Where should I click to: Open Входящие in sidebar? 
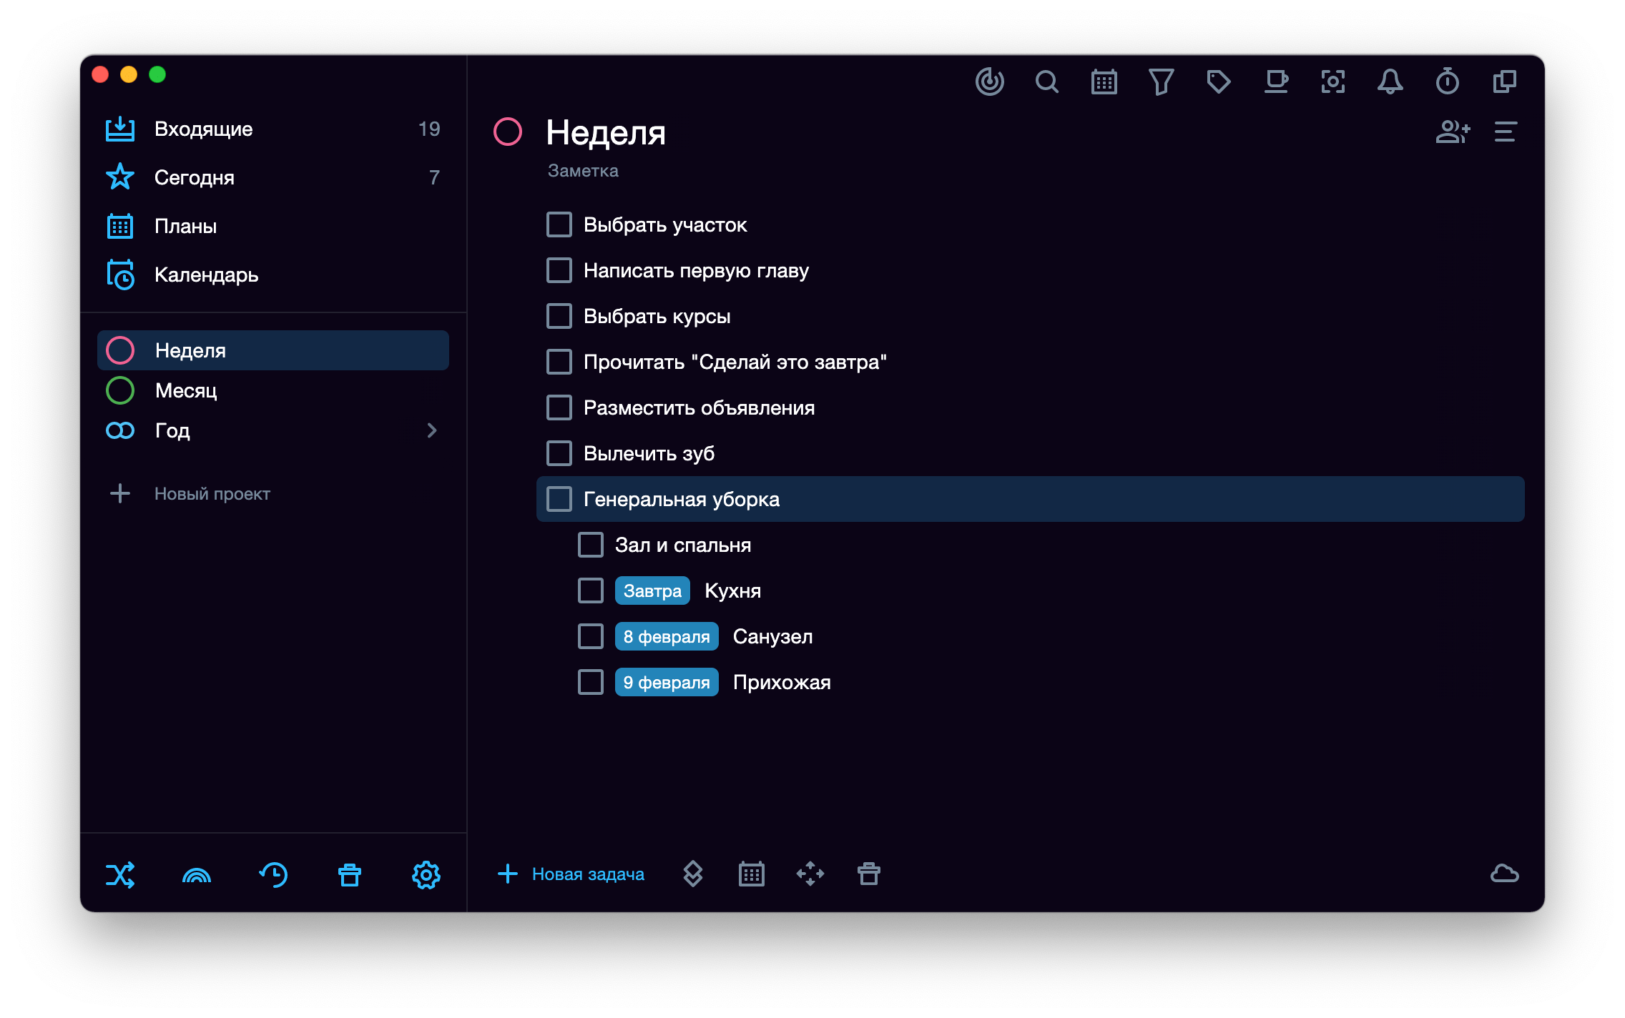click(x=273, y=129)
